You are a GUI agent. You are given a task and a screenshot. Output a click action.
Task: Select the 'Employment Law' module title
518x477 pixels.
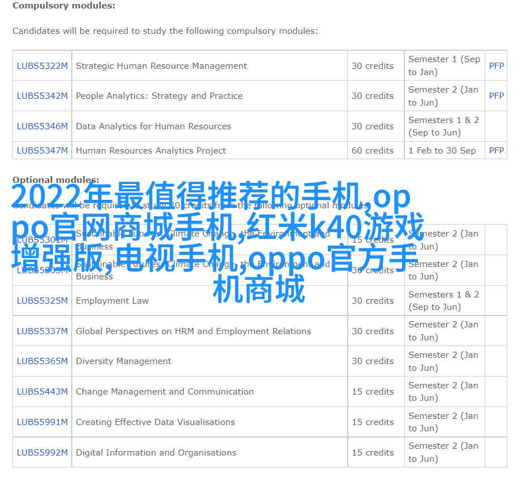click(113, 301)
